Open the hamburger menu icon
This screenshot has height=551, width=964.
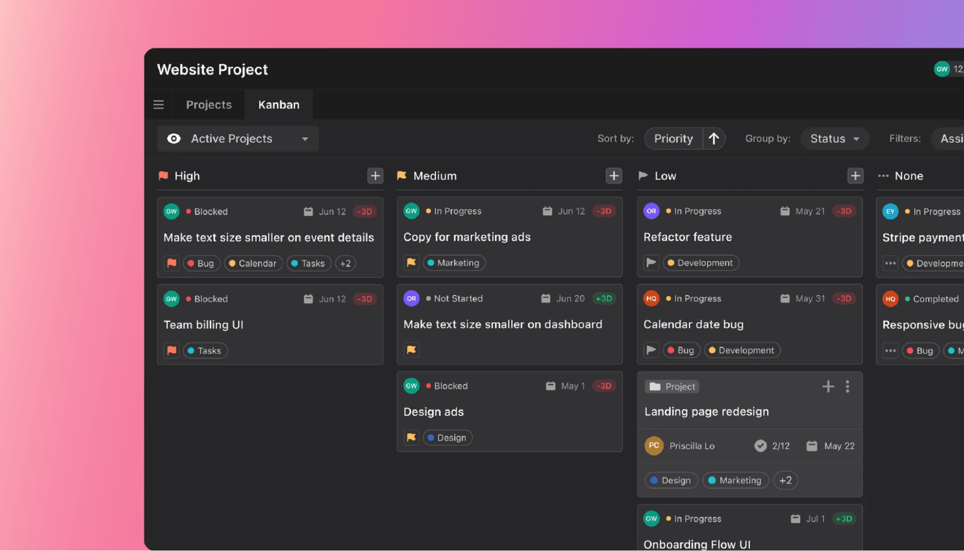coord(159,105)
